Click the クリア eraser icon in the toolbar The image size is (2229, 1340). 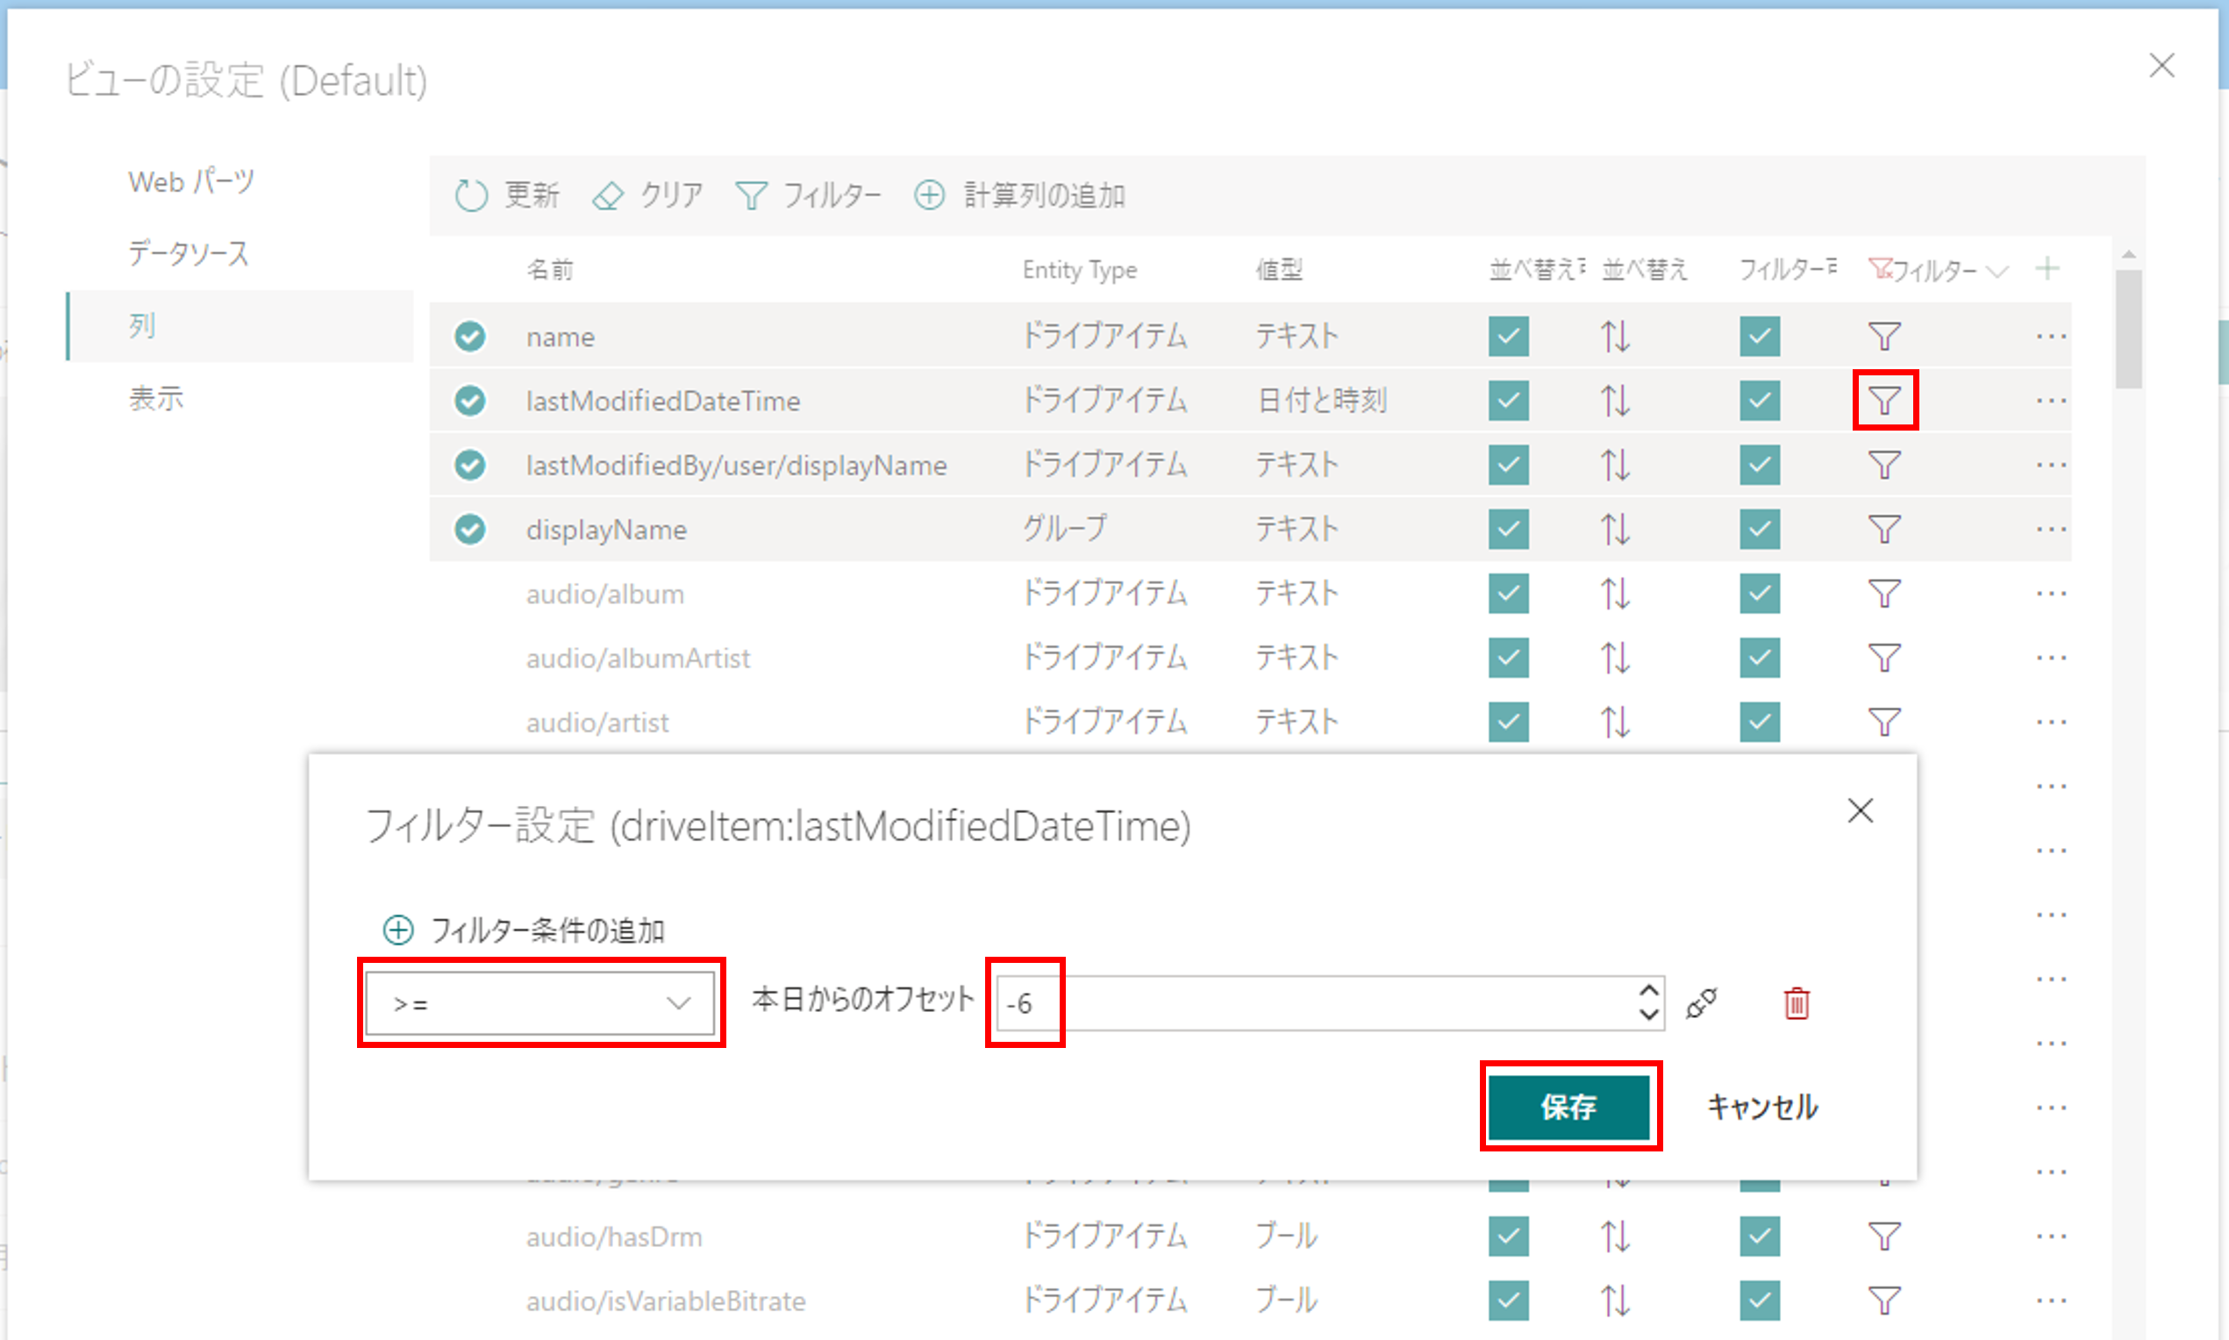click(608, 195)
